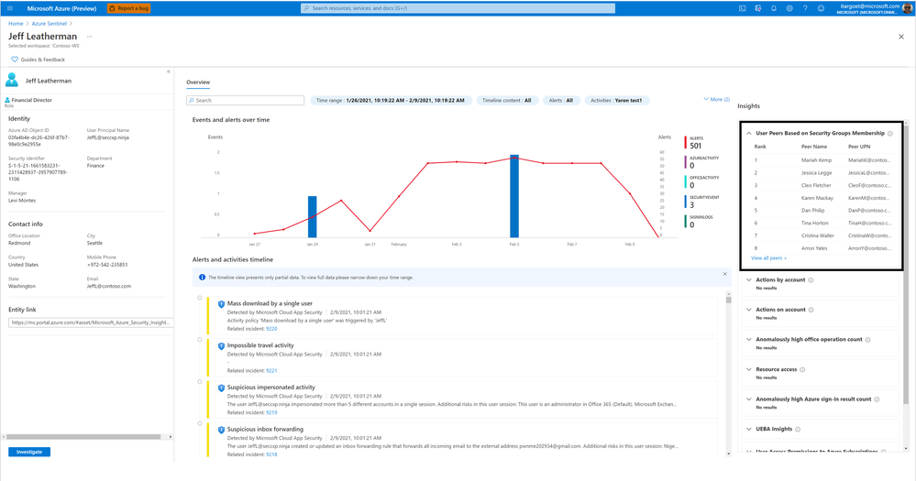This screenshot has height=481, width=916.
Task: Collapse the left entity details pane
Action: pyautogui.click(x=168, y=71)
